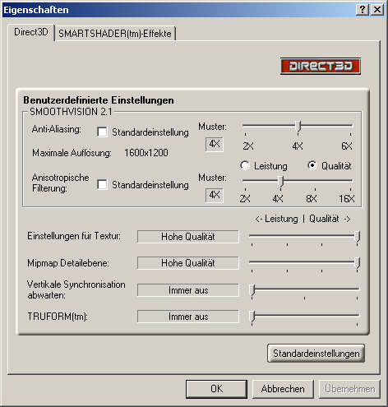
Task: Select the Leistung radio button
Action: click(244, 165)
